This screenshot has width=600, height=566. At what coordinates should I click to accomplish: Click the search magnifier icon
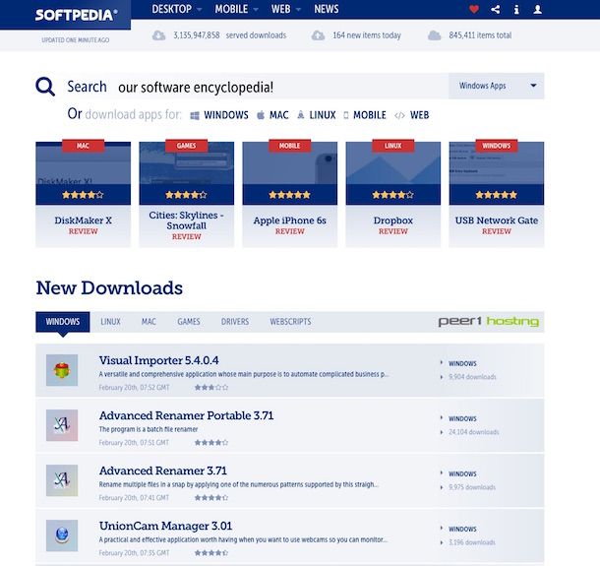pyautogui.click(x=45, y=87)
